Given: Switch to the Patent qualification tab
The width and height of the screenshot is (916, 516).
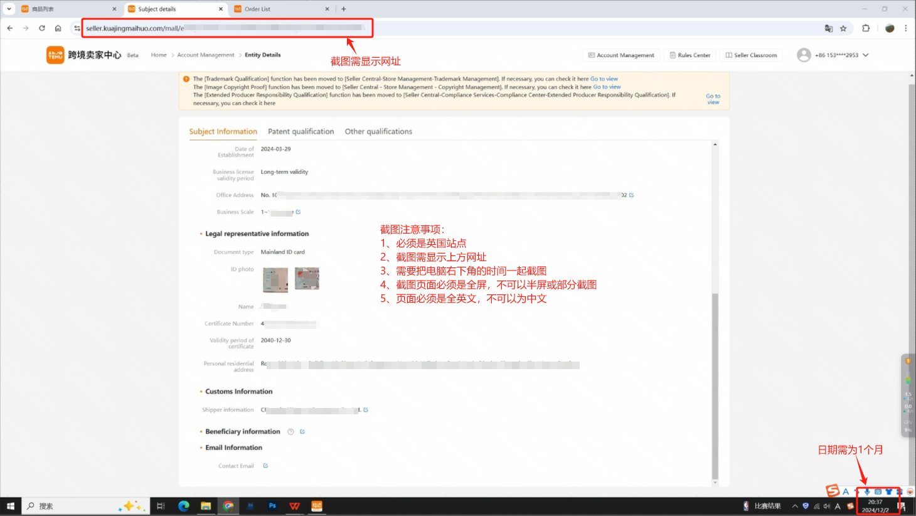Looking at the screenshot, I should 301,132.
